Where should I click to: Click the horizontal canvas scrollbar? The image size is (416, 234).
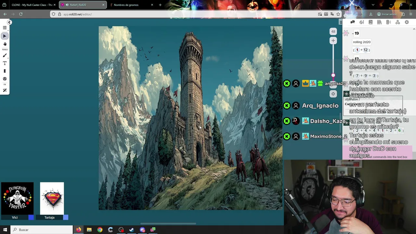click(x=168, y=224)
